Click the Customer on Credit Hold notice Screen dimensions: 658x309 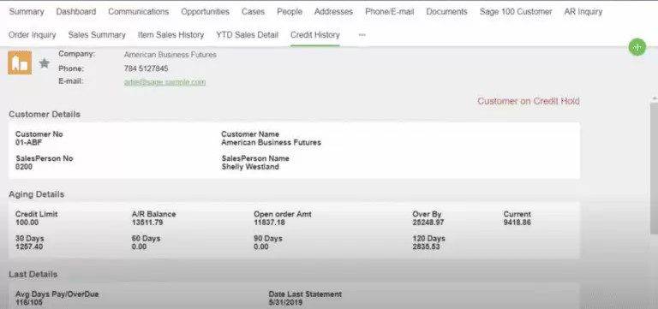tap(529, 101)
